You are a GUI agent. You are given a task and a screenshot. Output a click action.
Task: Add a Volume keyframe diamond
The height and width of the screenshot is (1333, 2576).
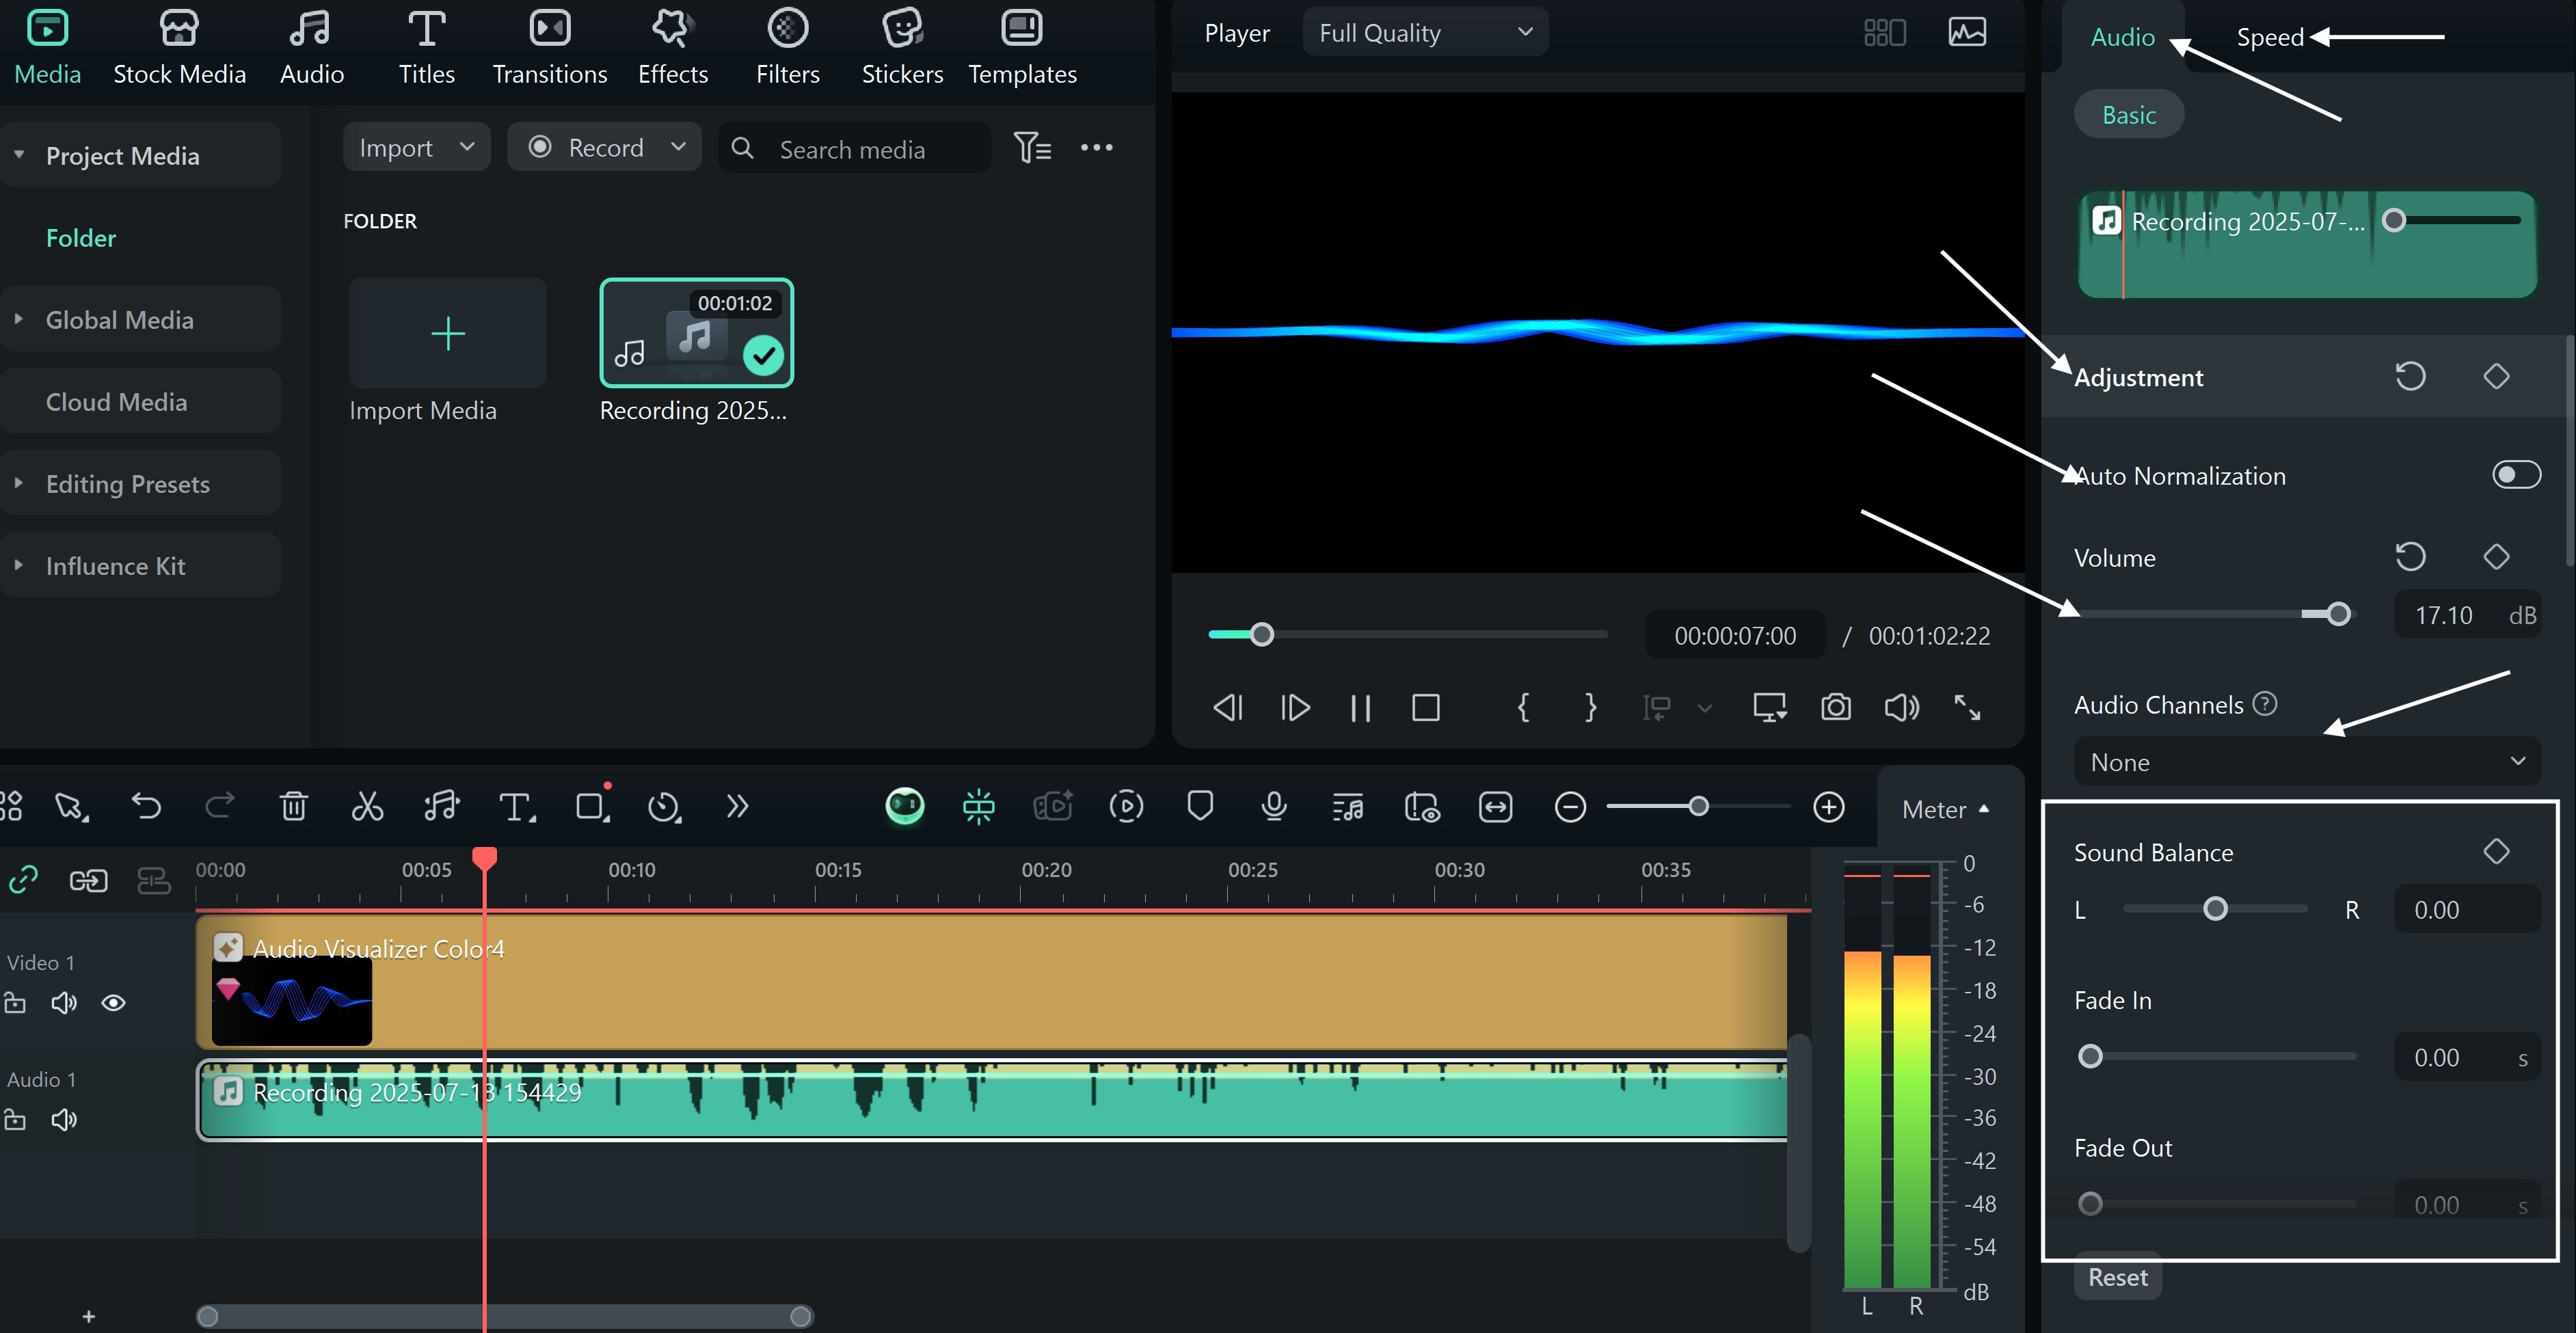2496,557
